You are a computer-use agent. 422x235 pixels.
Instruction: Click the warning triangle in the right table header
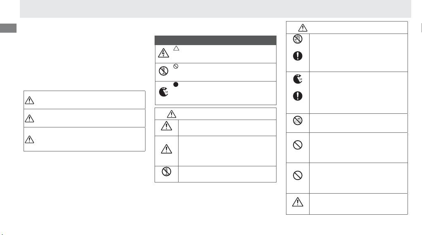tap(304, 27)
